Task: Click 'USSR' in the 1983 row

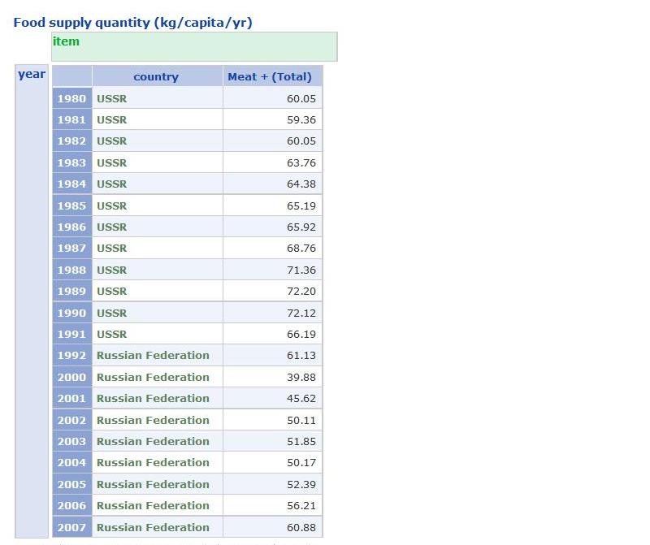Action: (x=112, y=162)
